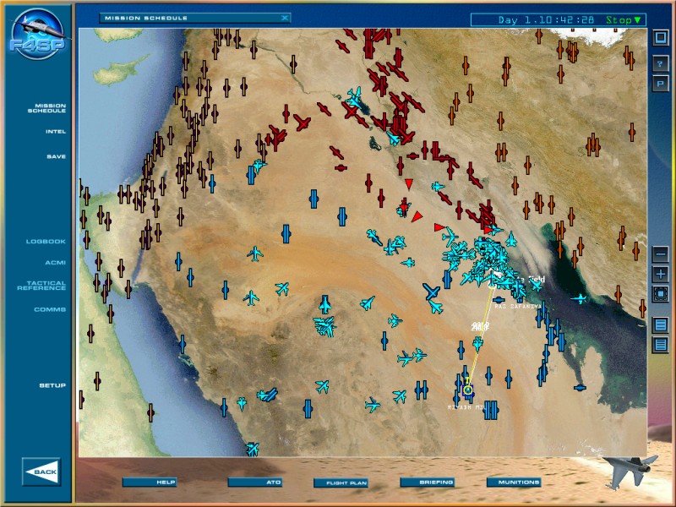Zoom out the map with minus
Image resolution: width=676 pixels, height=507 pixels.
(x=660, y=254)
